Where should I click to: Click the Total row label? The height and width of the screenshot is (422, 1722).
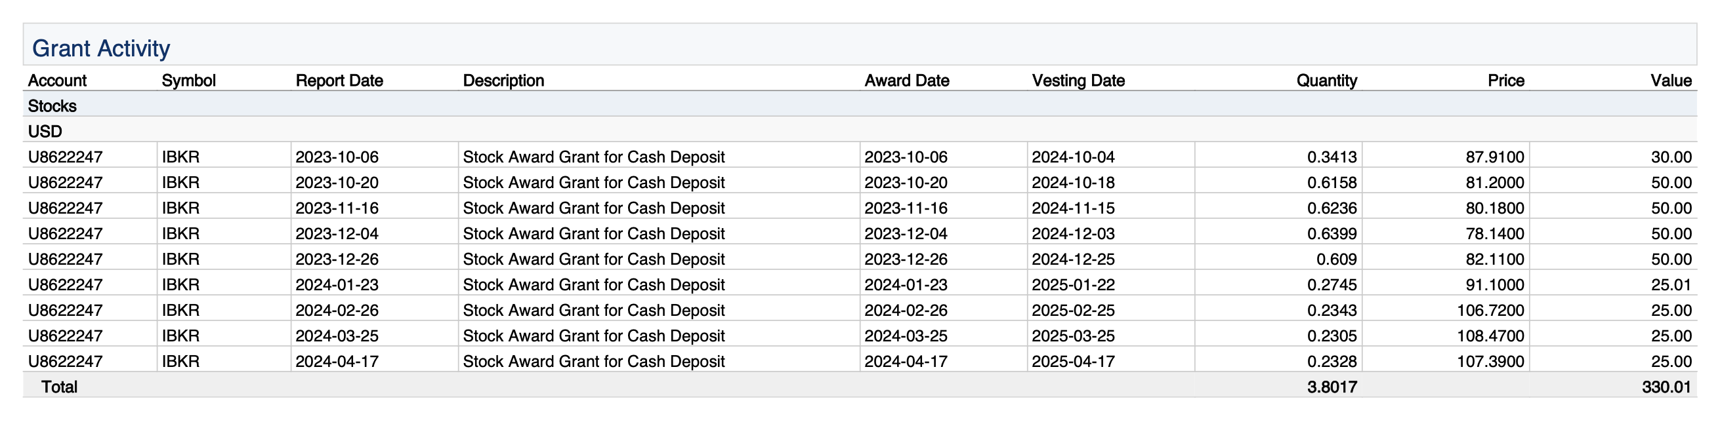point(60,387)
